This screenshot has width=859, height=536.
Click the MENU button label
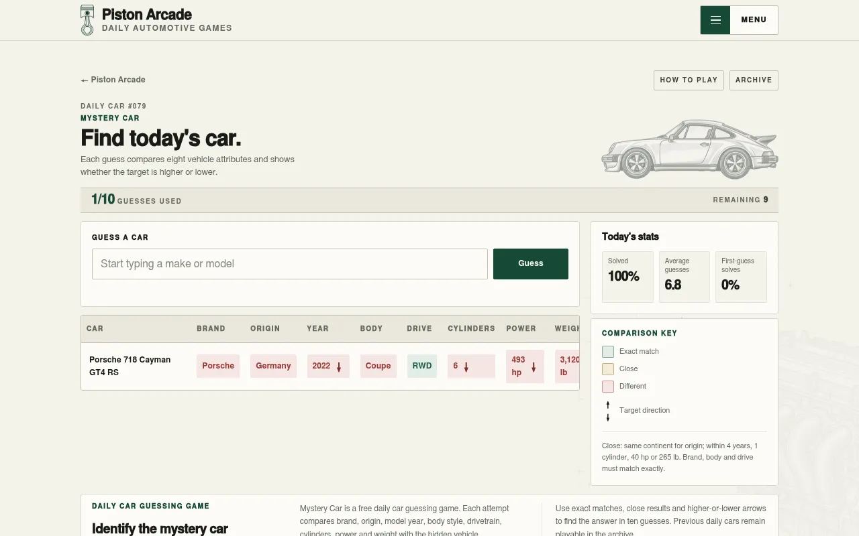click(x=754, y=20)
